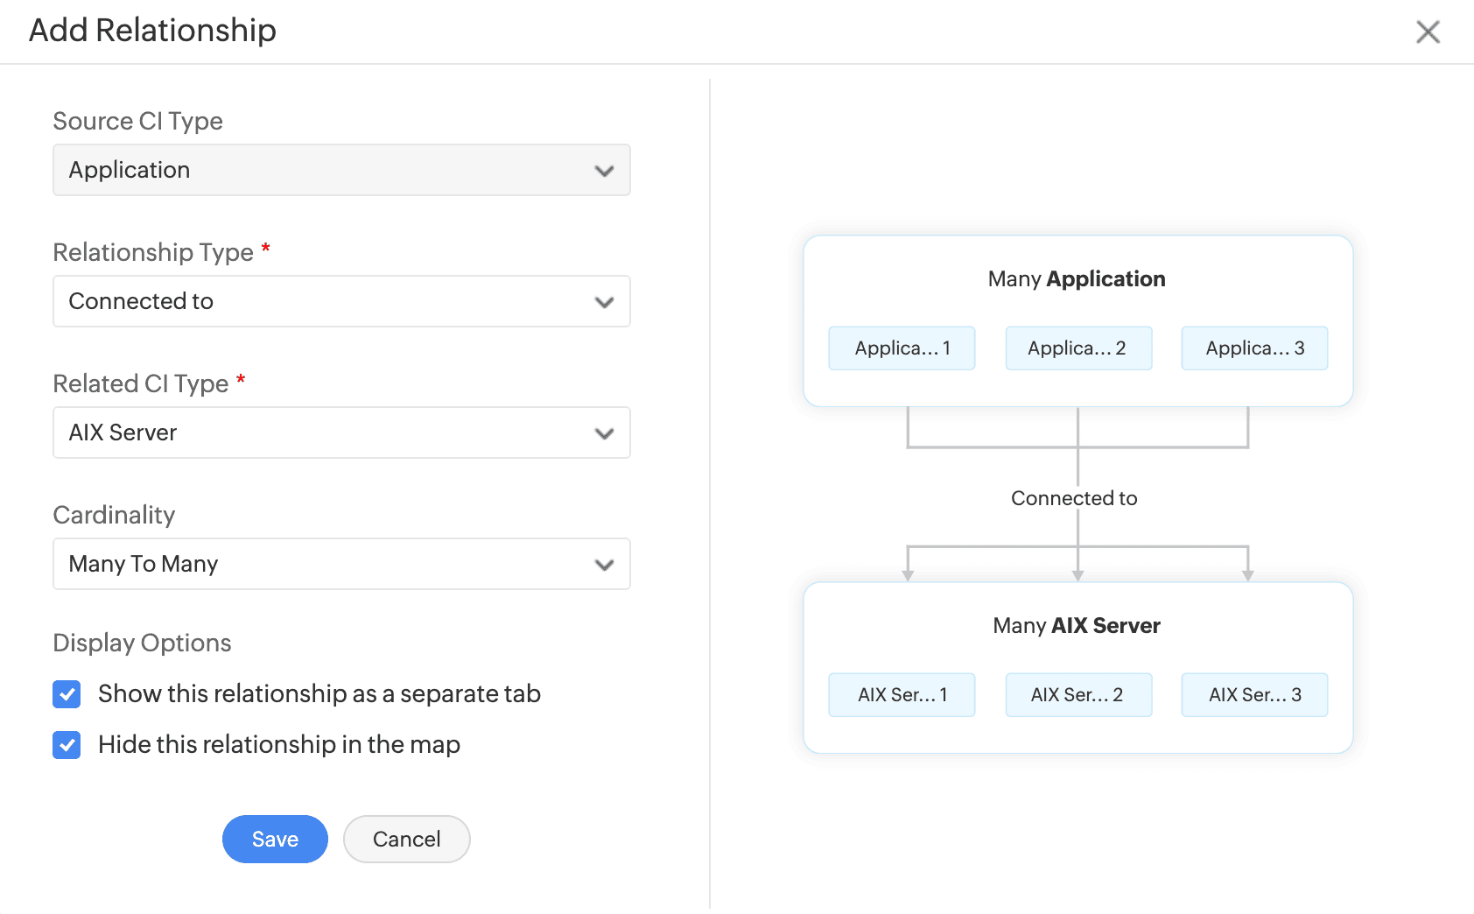The height and width of the screenshot is (914, 1474).
Task: Click the chevron arrow of Source CI Type
Action: coord(604,171)
